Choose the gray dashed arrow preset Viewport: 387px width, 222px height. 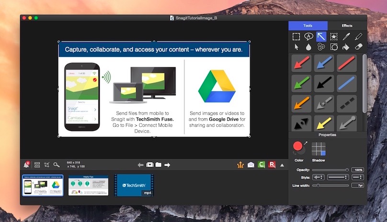pos(324,104)
